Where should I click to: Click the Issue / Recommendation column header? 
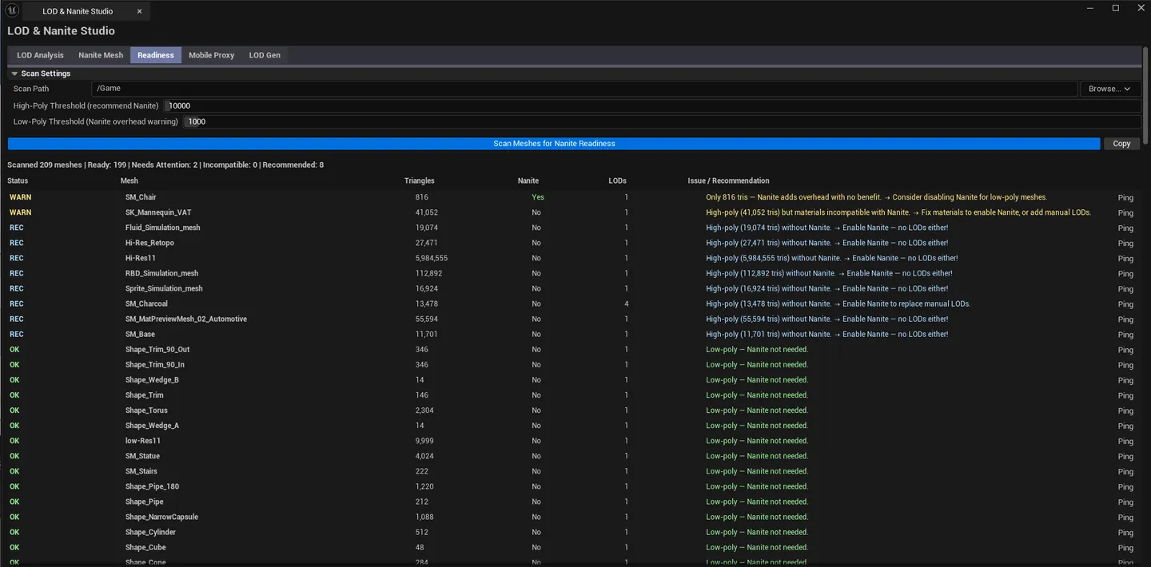728,180
